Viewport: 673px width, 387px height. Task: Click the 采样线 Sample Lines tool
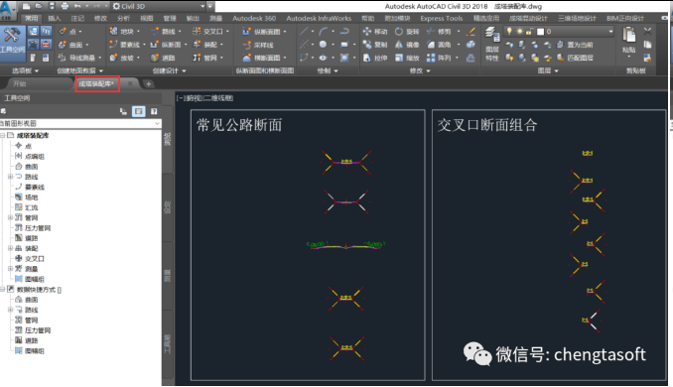coord(258,45)
